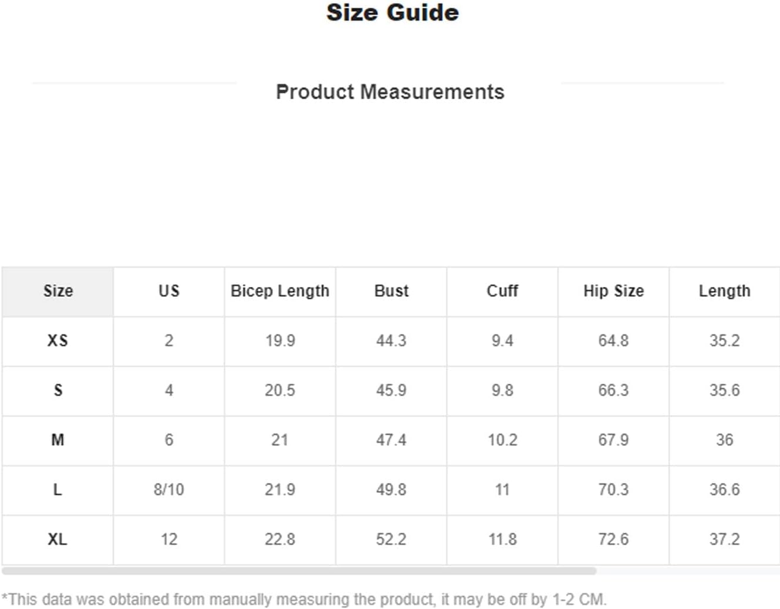Click the horizontal scrollbar under the table
The width and height of the screenshot is (780, 609).
click(x=299, y=570)
